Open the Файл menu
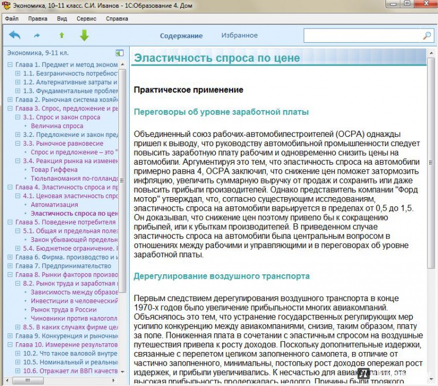 (11, 19)
